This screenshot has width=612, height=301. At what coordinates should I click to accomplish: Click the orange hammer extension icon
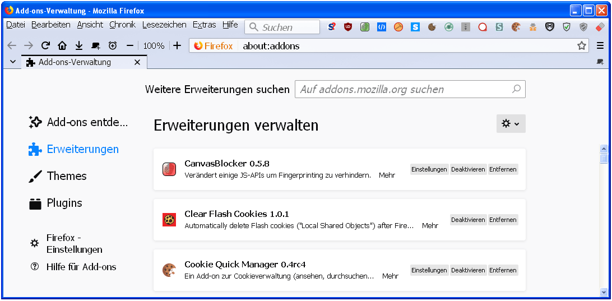[398, 27]
